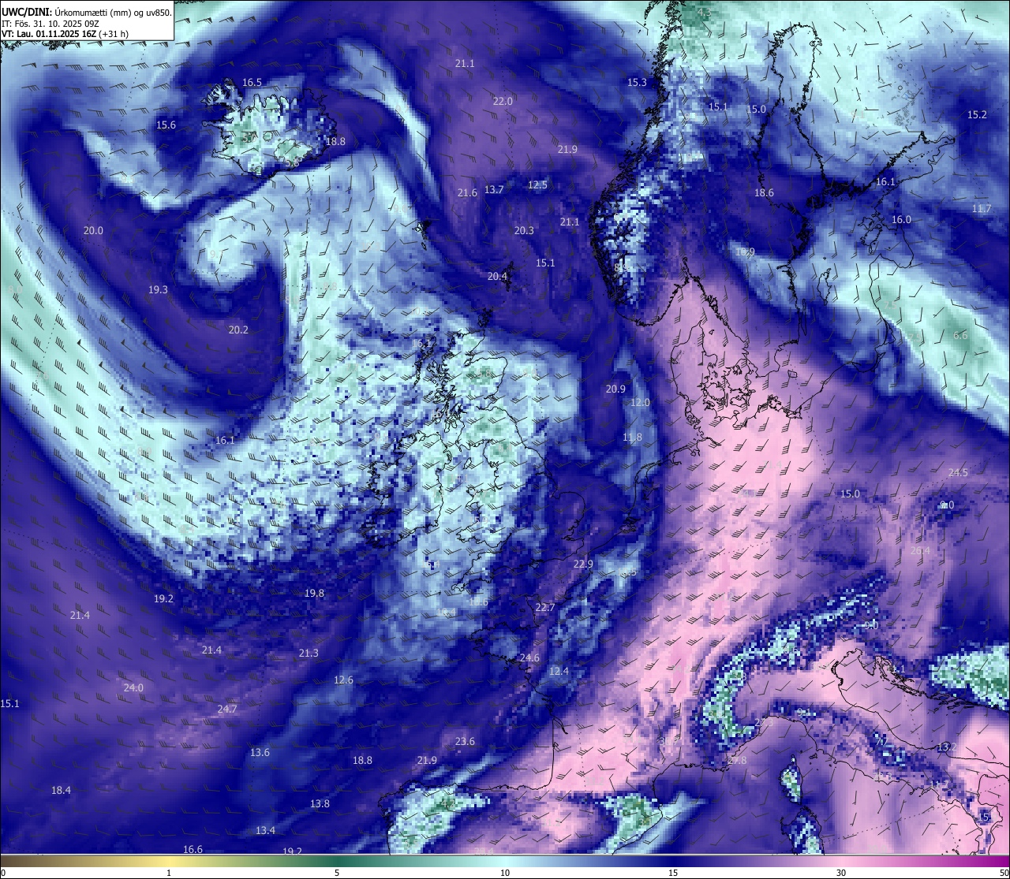Image resolution: width=1010 pixels, height=879 pixels.
Task: Click the 12.6 value on the map
Action: [x=343, y=680]
